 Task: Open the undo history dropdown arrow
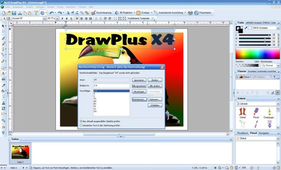pyautogui.click(x=55, y=13)
